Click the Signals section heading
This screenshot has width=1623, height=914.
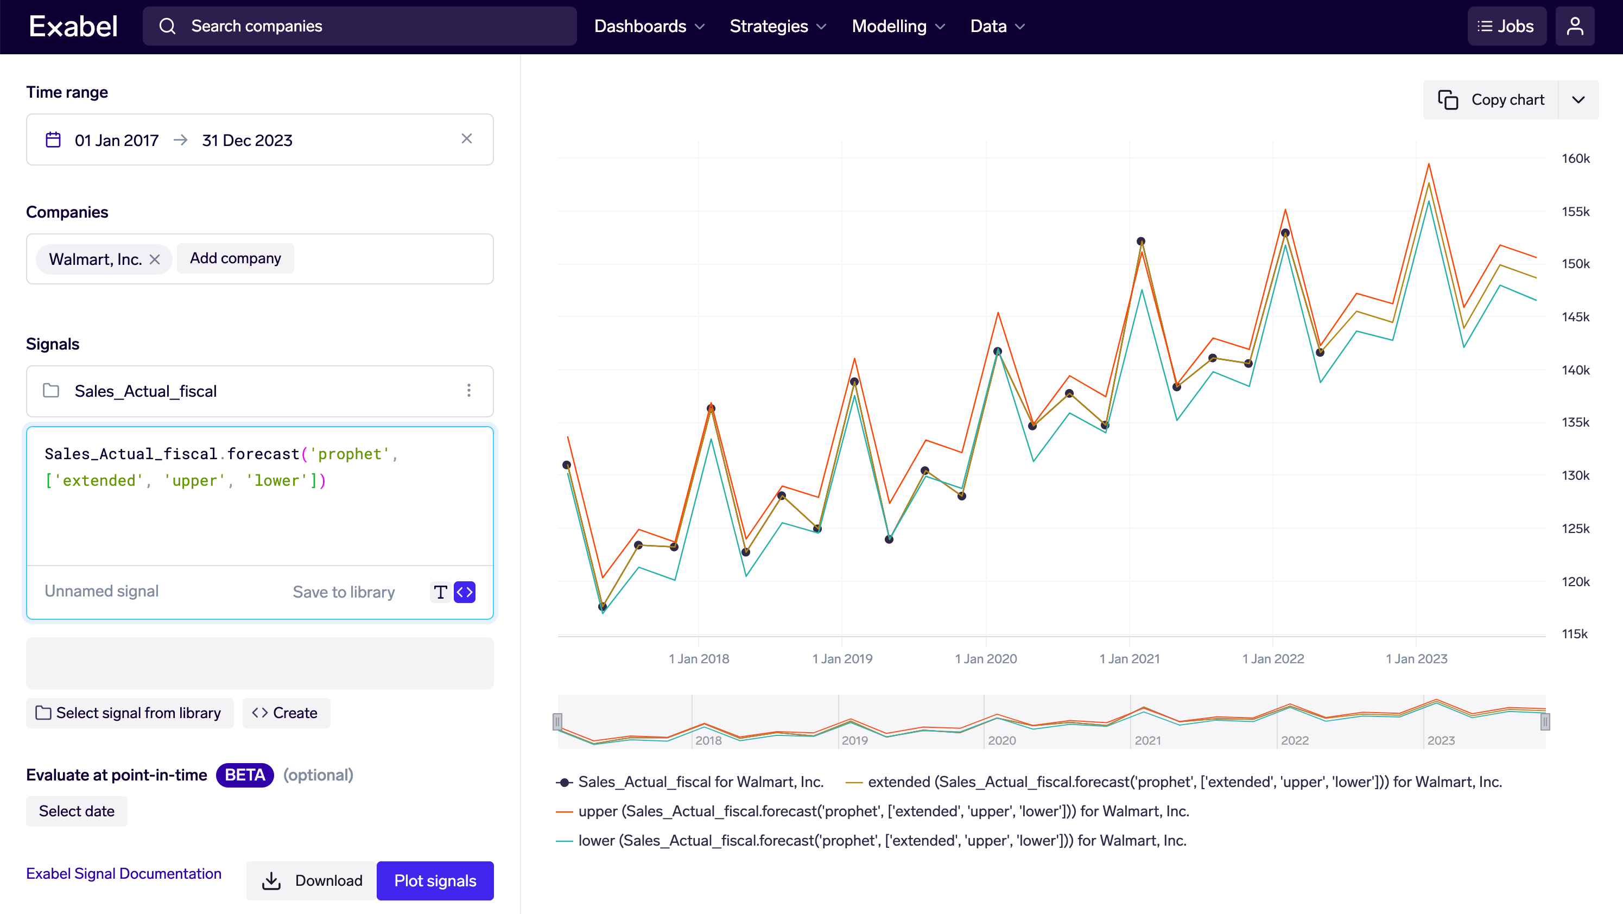pos(52,344)
